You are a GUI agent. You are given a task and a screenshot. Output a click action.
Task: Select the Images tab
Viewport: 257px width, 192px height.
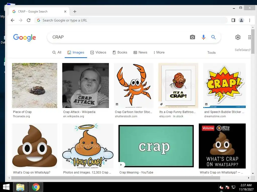tap(76, 52)
